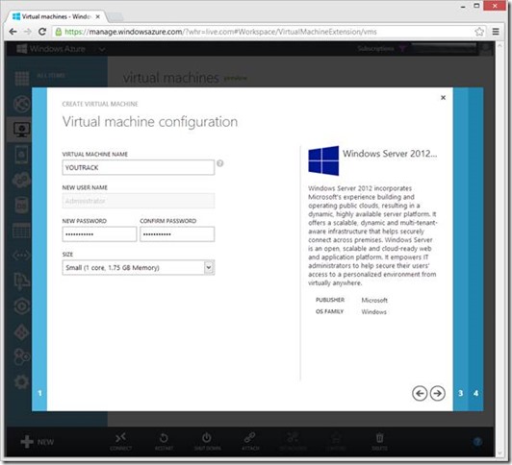Click help icon beside virtual machine name
The image size is (512, 465).
point(220,163)
